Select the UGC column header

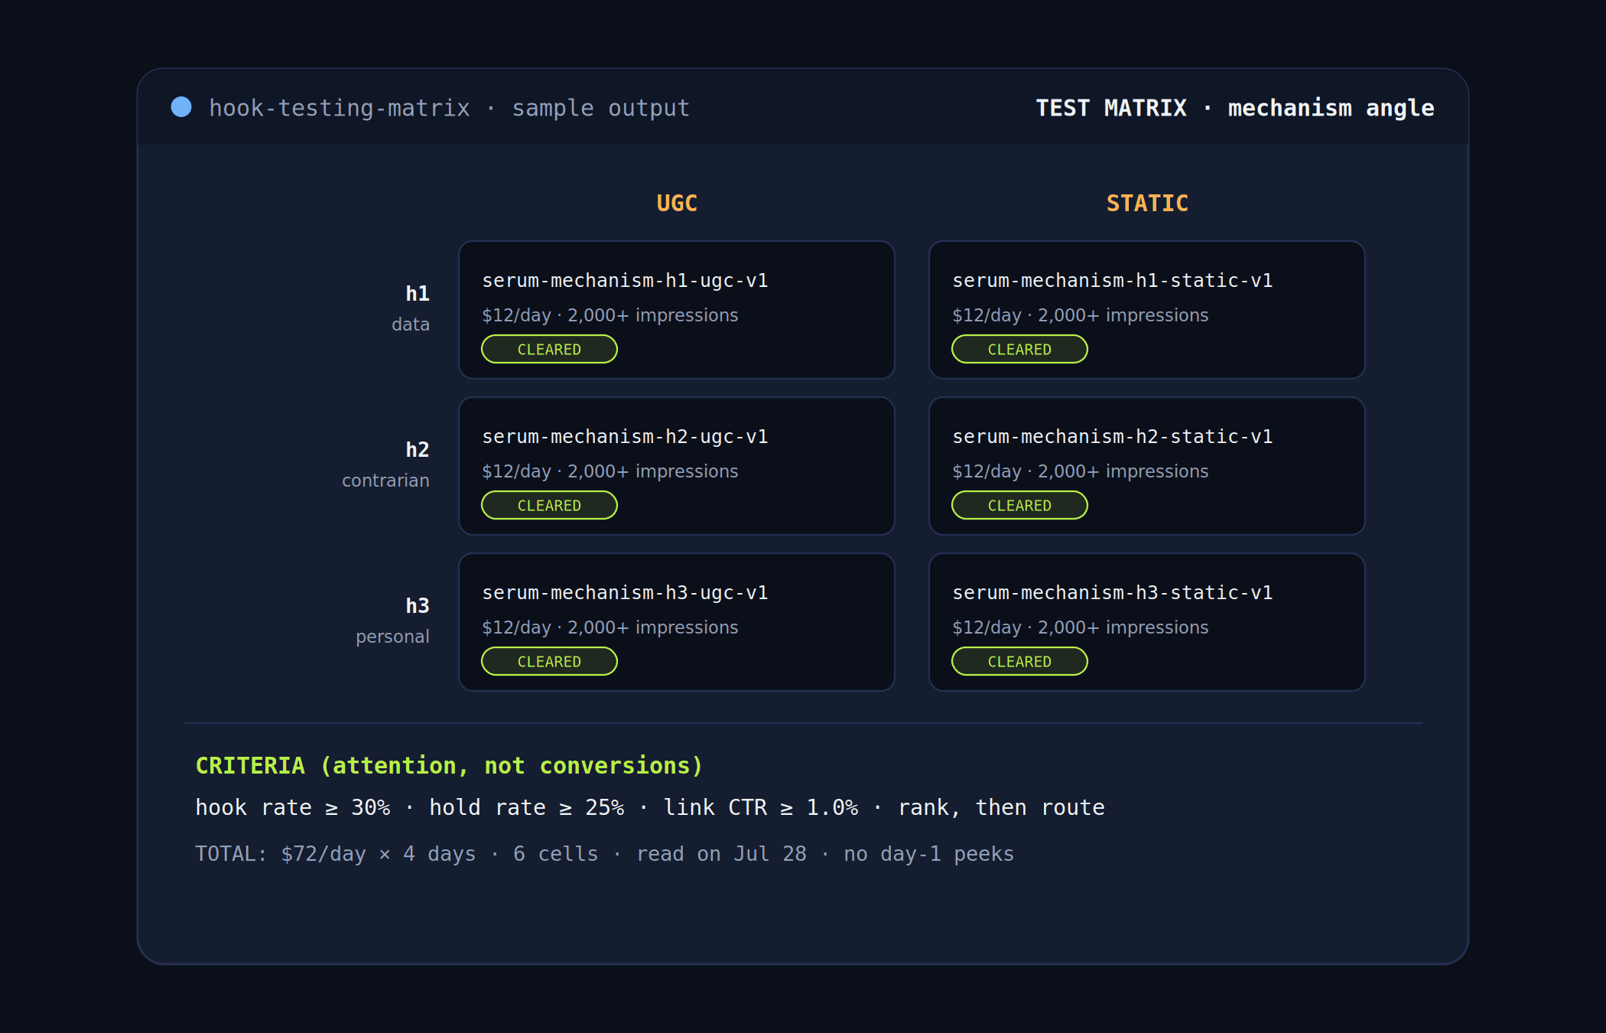tap(677, 203)
